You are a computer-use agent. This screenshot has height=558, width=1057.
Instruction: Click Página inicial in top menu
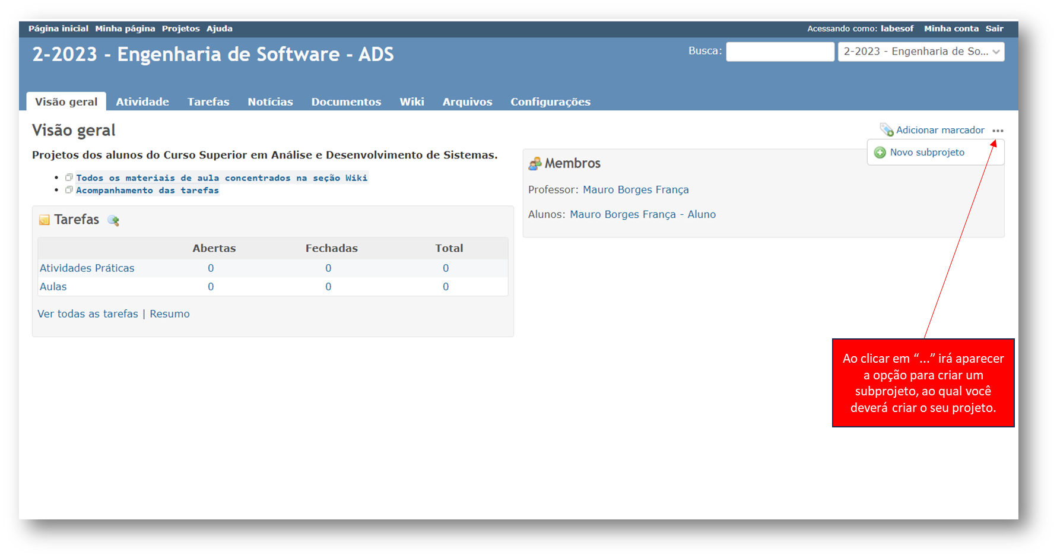58,28
